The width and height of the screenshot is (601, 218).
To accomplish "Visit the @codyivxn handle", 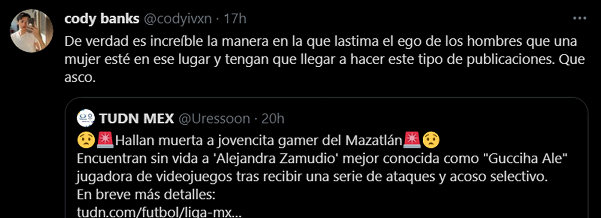I will (179, 19).
